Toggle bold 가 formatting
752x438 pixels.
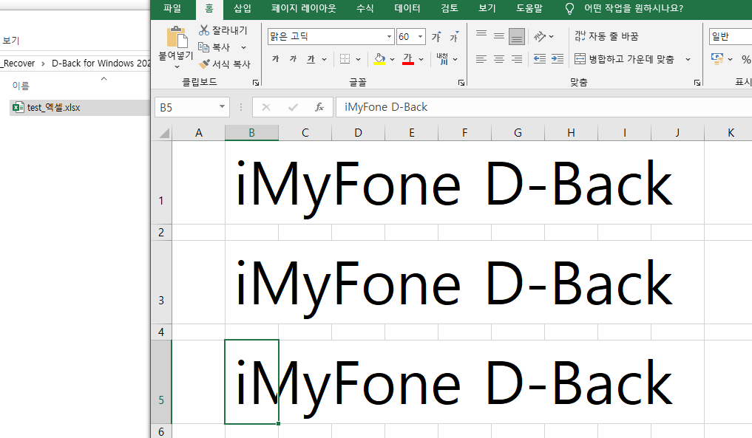point(275,59)
